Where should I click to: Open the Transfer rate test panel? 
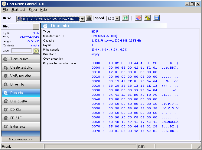tap(21, 59)
